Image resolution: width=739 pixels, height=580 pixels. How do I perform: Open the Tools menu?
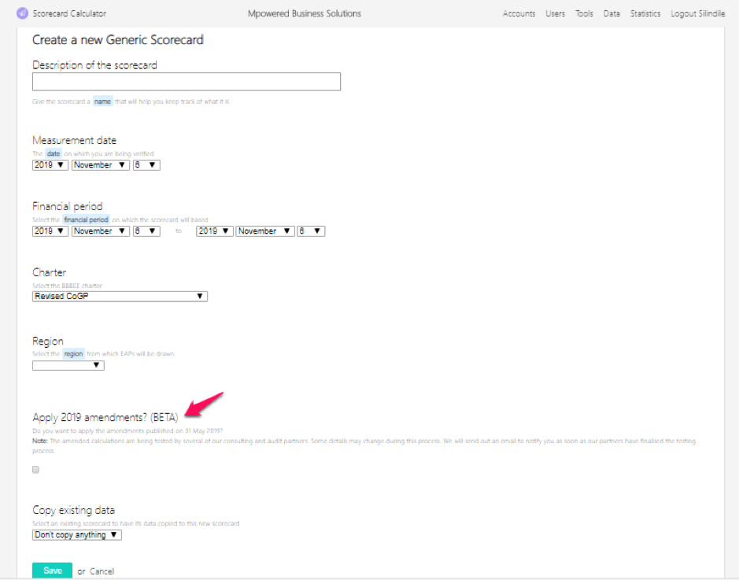[584, 13]
